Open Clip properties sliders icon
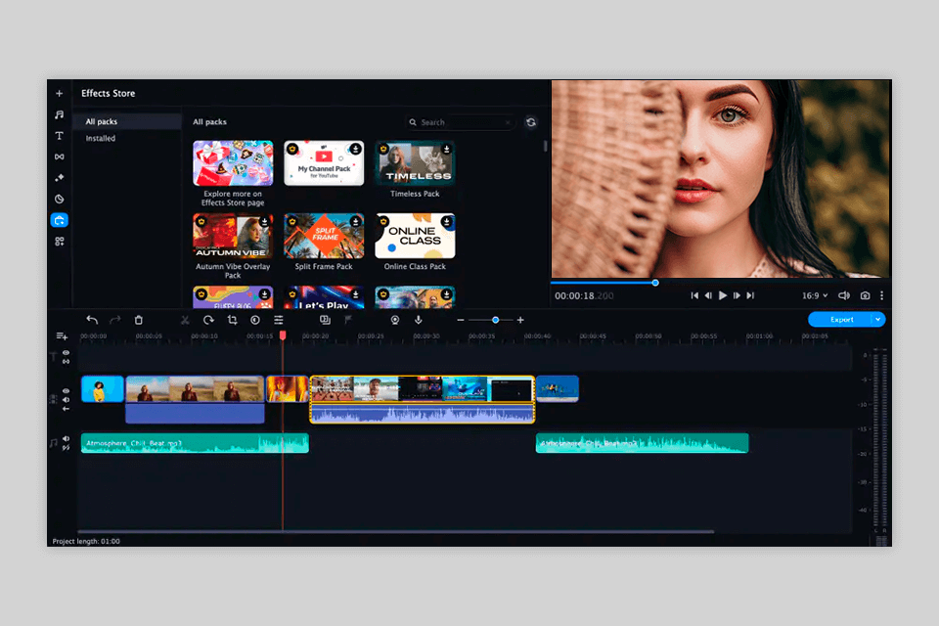Viewport: 939px width, 626px height. tap(279, 320)
